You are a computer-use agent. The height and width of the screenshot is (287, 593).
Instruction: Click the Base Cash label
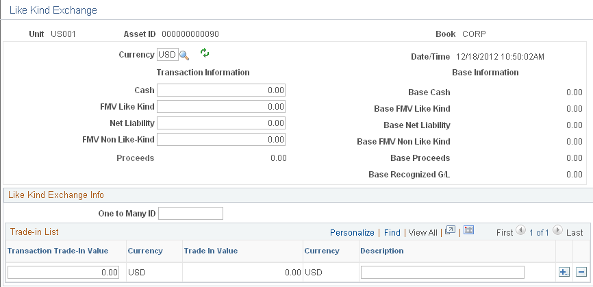pyautogui.click(x=429, y=92)
